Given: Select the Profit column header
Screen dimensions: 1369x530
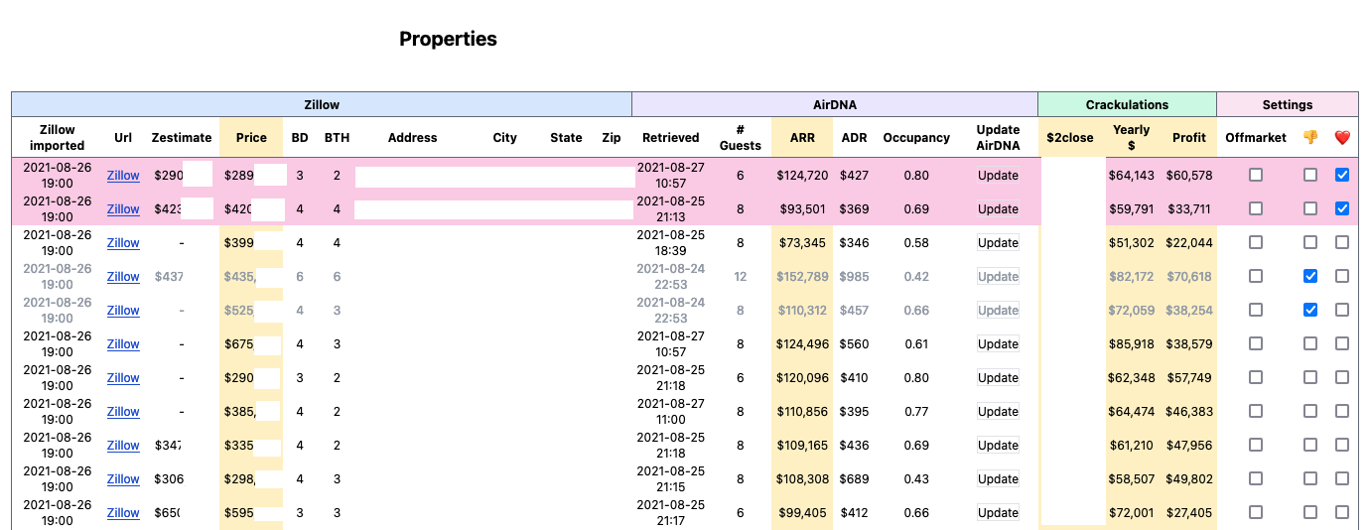Looking at the screenshot, I should point(1189,138).
